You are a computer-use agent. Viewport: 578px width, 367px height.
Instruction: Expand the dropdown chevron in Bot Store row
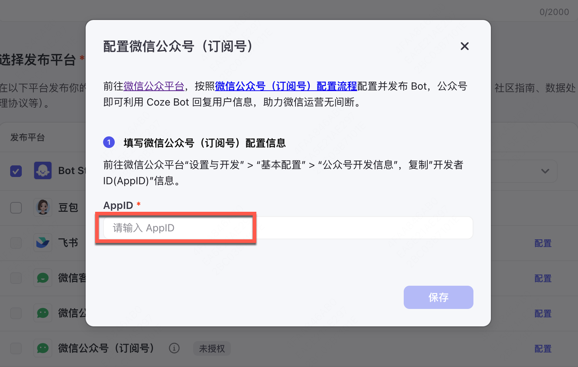(545, 171)
